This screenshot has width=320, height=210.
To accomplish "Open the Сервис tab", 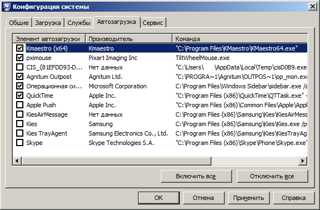I will point(152,23).
